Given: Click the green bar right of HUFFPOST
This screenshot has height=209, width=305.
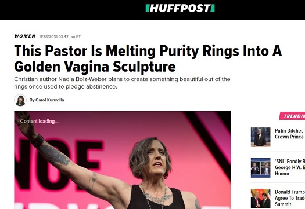Looking at the screenshot, I should [213, 8].
